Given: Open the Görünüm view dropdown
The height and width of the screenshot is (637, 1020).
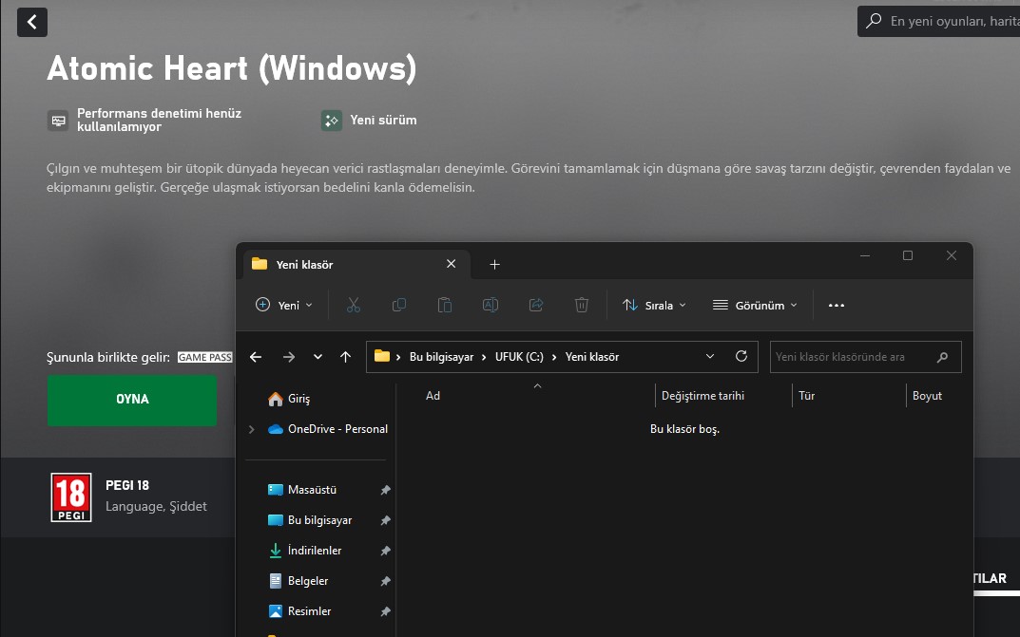Looking at the screenshot, I should point(755,305).
